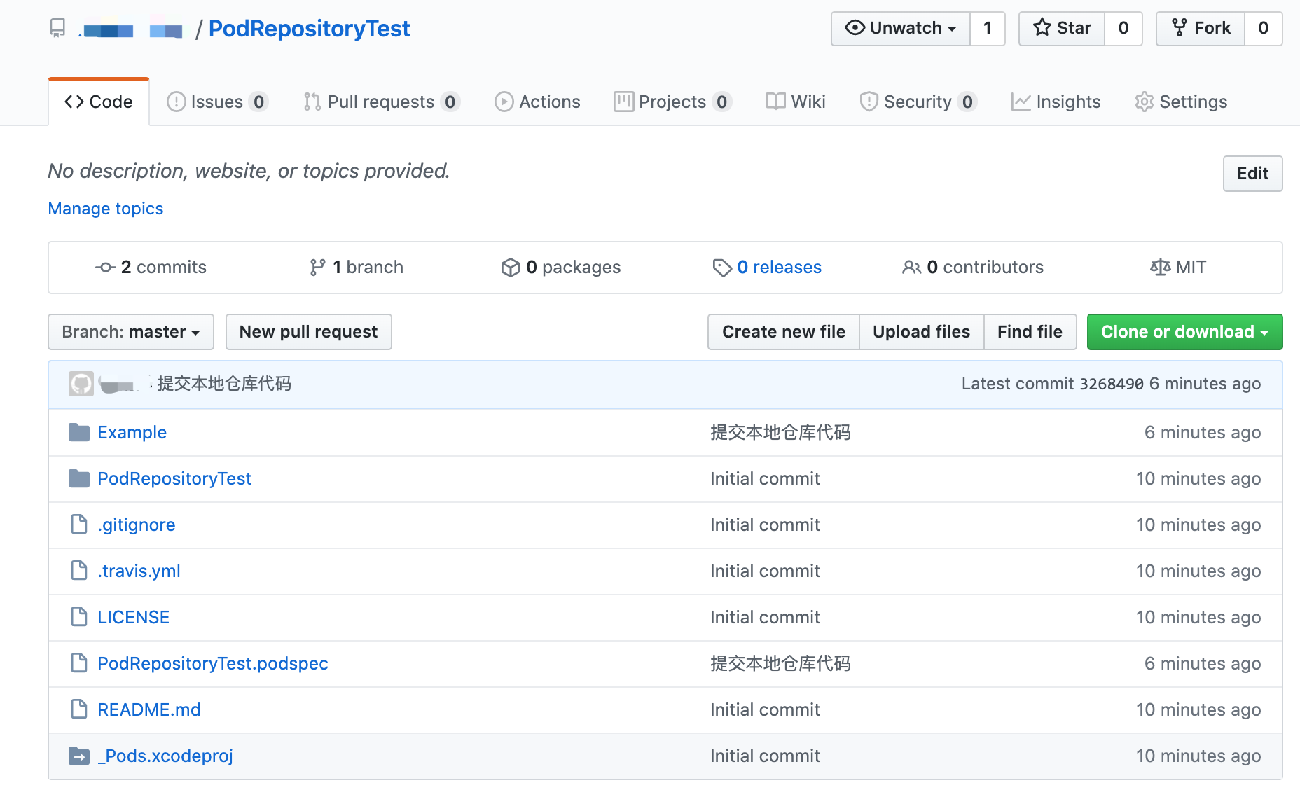The image size is (1300, 790).
Task: Open latest commit hash 3268490
Action: click(1112, 384)
